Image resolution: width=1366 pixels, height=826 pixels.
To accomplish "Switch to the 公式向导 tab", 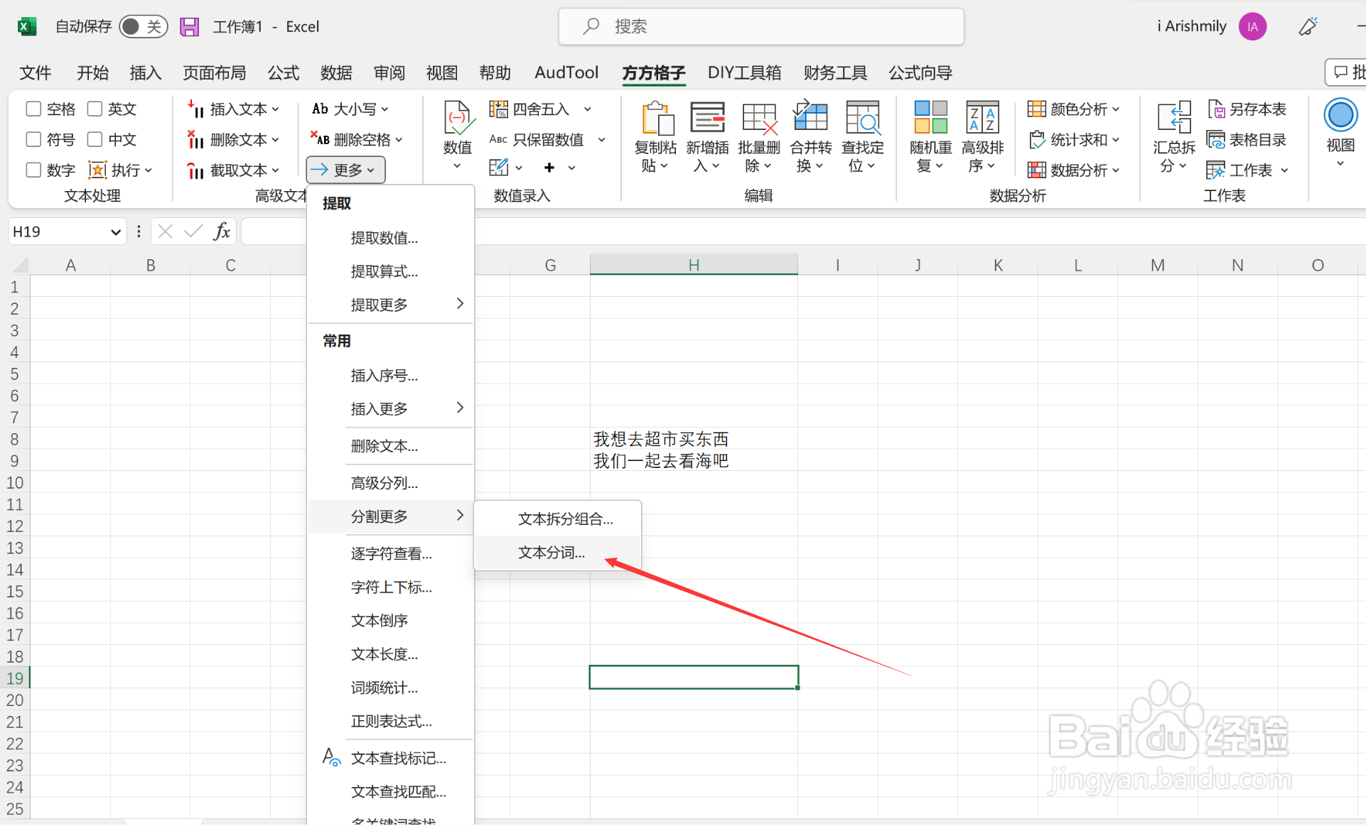I will click(920, 72).
